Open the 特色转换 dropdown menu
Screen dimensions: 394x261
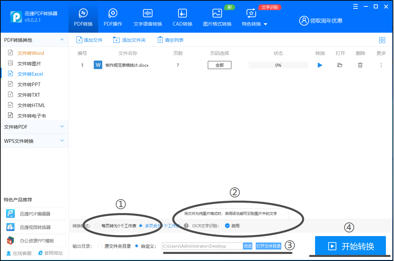(x=254, y=18)
